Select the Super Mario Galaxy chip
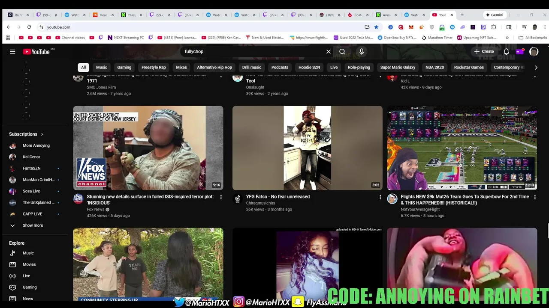The image size is (549, 308). [398, 67]
